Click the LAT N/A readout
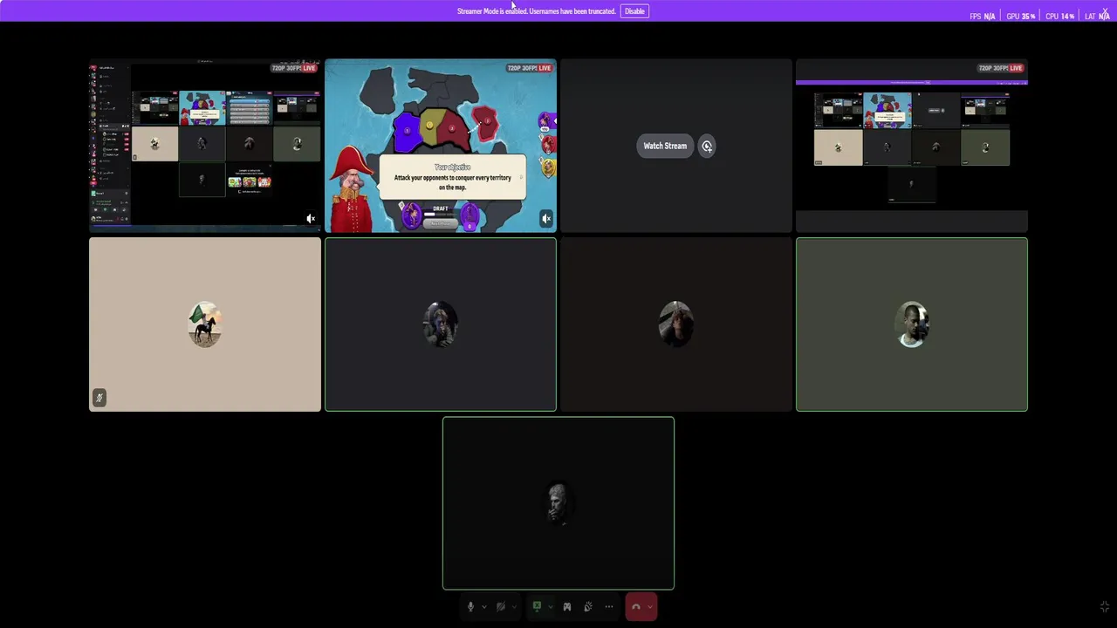 [x=1097, y=17]
